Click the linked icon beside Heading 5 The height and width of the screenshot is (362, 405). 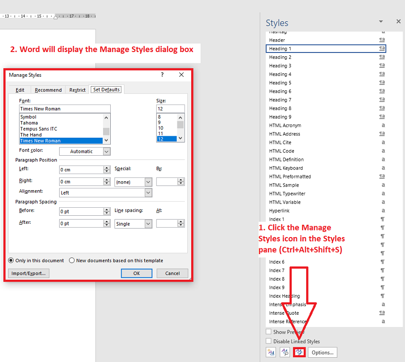382,82
